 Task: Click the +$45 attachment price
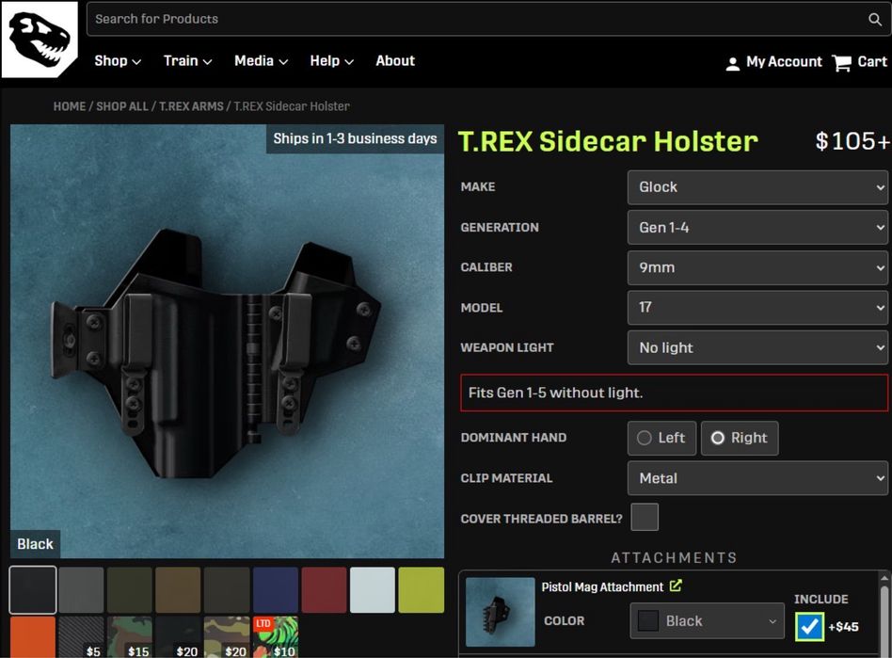coord(844,627)
